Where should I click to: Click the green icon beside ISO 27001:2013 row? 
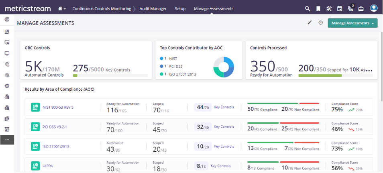(x=35, y=147)
